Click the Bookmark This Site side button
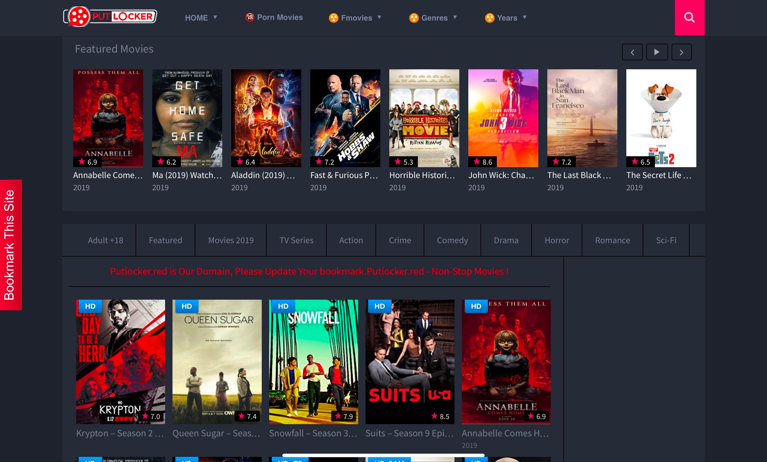This screenshot has width=767, height=462. pyautogui.click(x=11, y=245)
